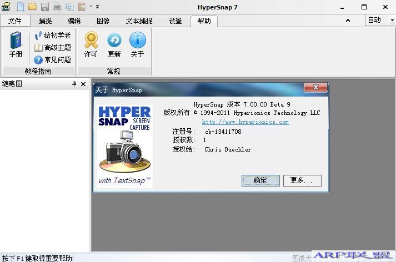Switch to the 文本捕捉 ribbon tab
The width and height of the screenshot is (396, 262).
pos(139,21)
